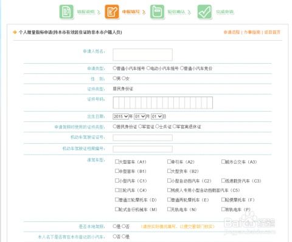Focus the 机动车驾驶证证号 input
292x242 pixels.
(x=142, y=138)
